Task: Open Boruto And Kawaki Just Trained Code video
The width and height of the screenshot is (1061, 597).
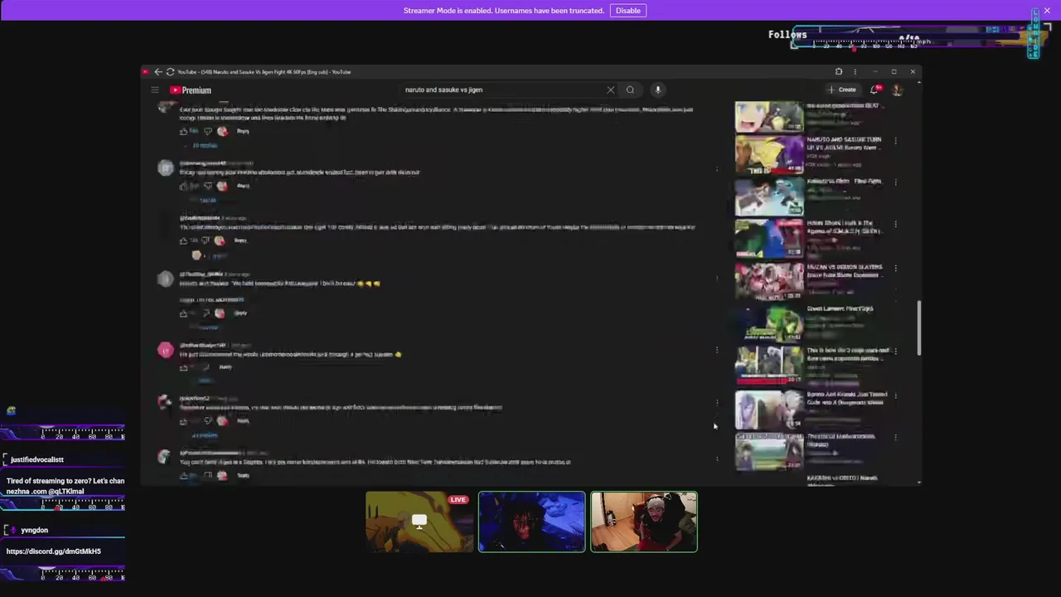Action: pos(846,398)
